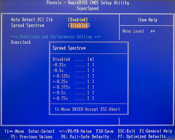This screenshot has height=140, width=175.
Task: Click the ESC:Abort hint in popup
Action: [110, 109]
